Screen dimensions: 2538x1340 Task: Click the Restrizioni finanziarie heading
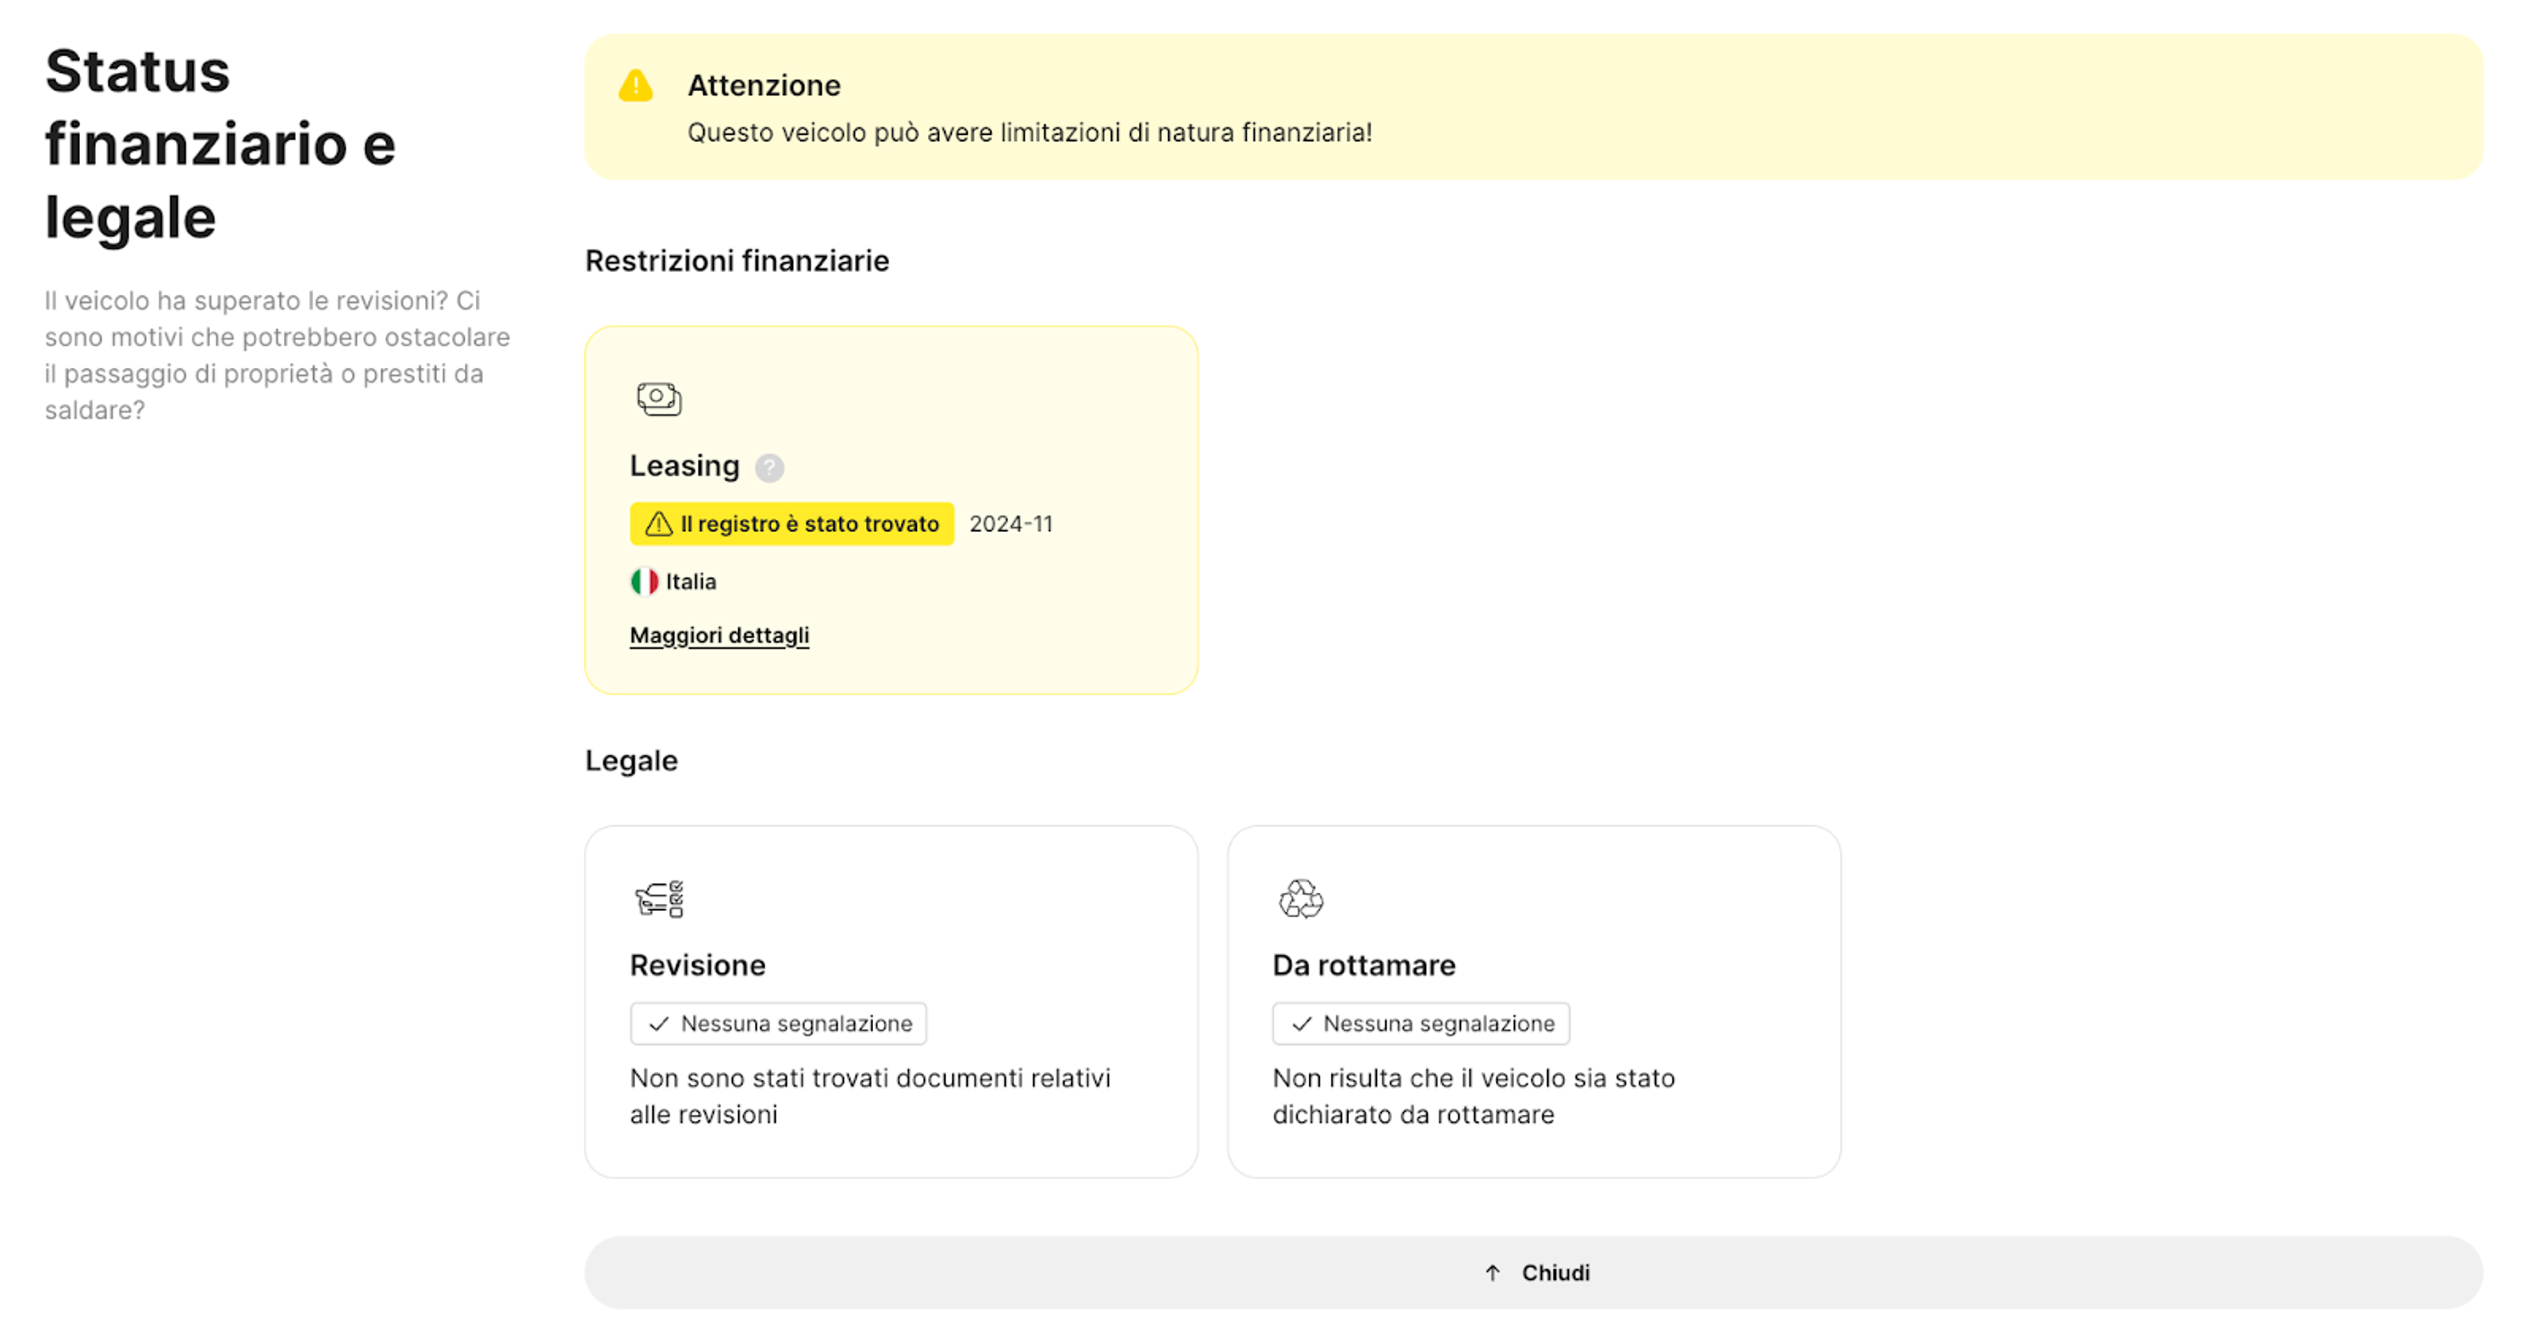(737, 261)
